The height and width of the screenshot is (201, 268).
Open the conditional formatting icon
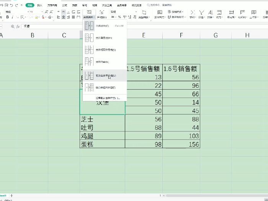[x=160, y=12]
